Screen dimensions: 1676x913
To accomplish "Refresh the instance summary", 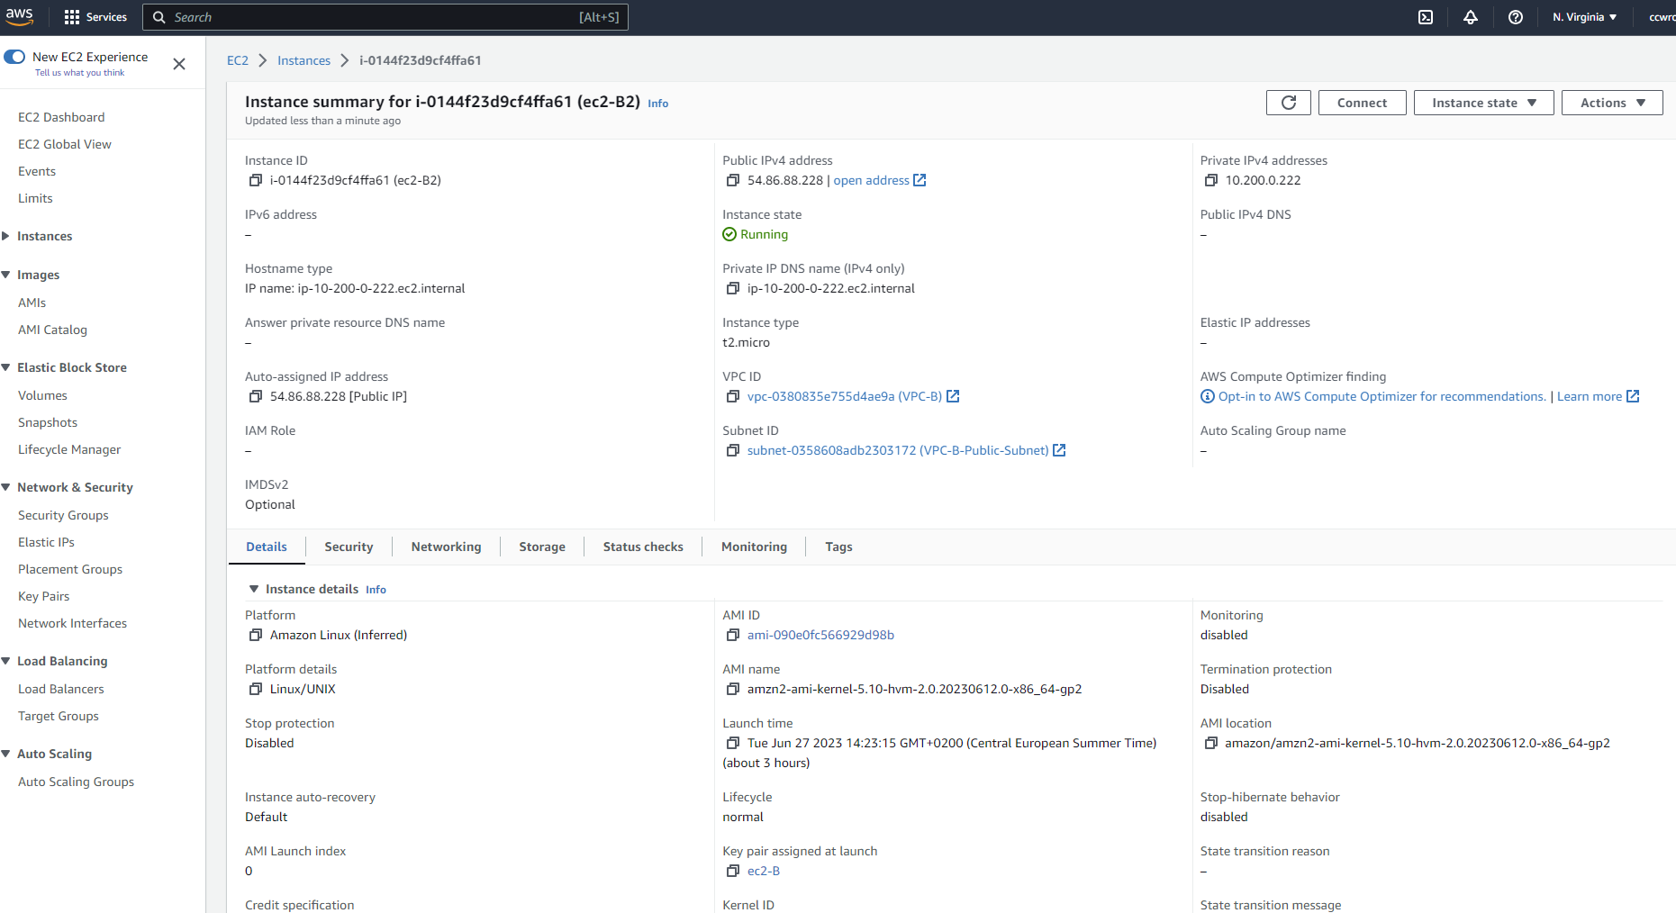I will (x=1289, y=103).
